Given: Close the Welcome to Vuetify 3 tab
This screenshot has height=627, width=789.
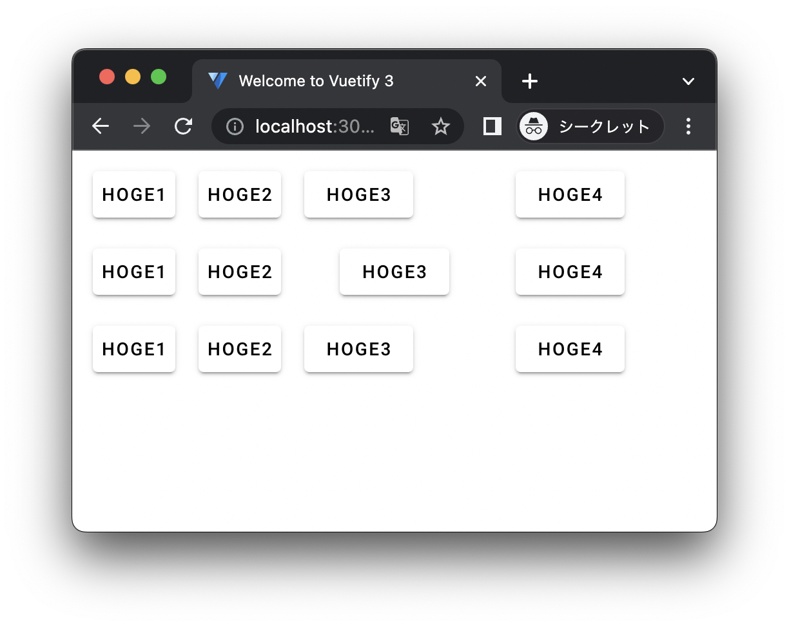Looking at the screenshot, I should tap(481, 81).
